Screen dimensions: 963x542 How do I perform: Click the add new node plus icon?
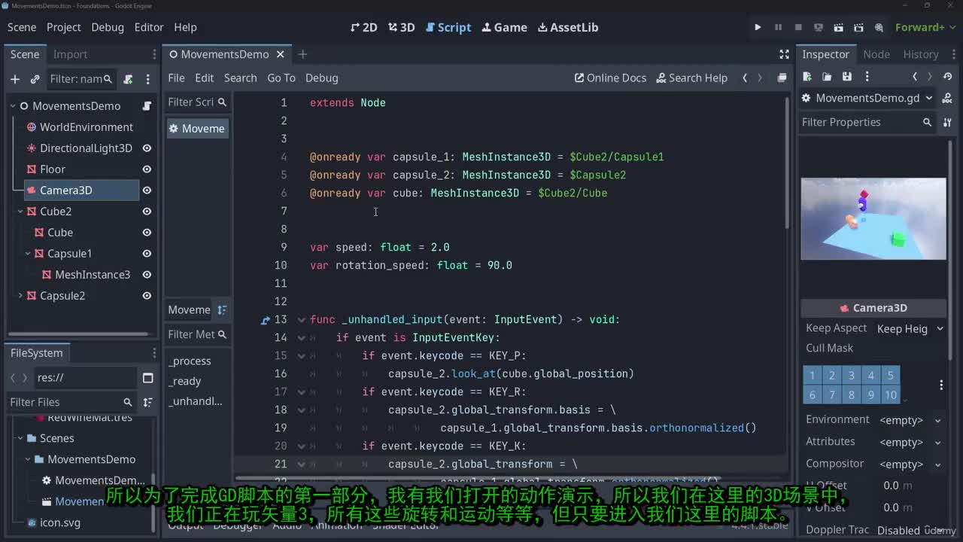click(x=15, y=79)
